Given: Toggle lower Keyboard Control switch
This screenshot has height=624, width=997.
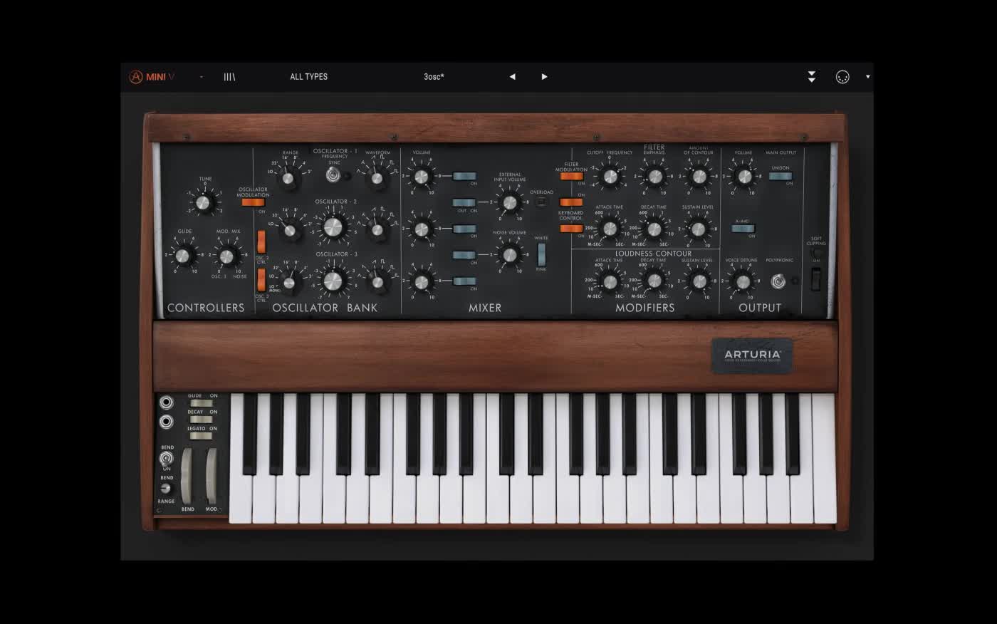Looking at the screenshot, I should tap(571, 229).
